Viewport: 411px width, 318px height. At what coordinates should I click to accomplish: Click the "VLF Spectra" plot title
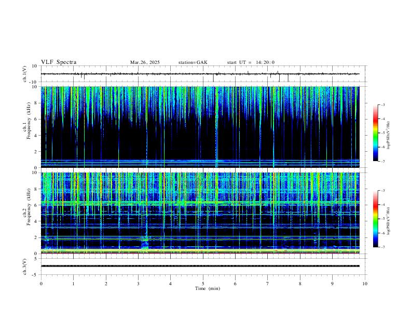59,62
